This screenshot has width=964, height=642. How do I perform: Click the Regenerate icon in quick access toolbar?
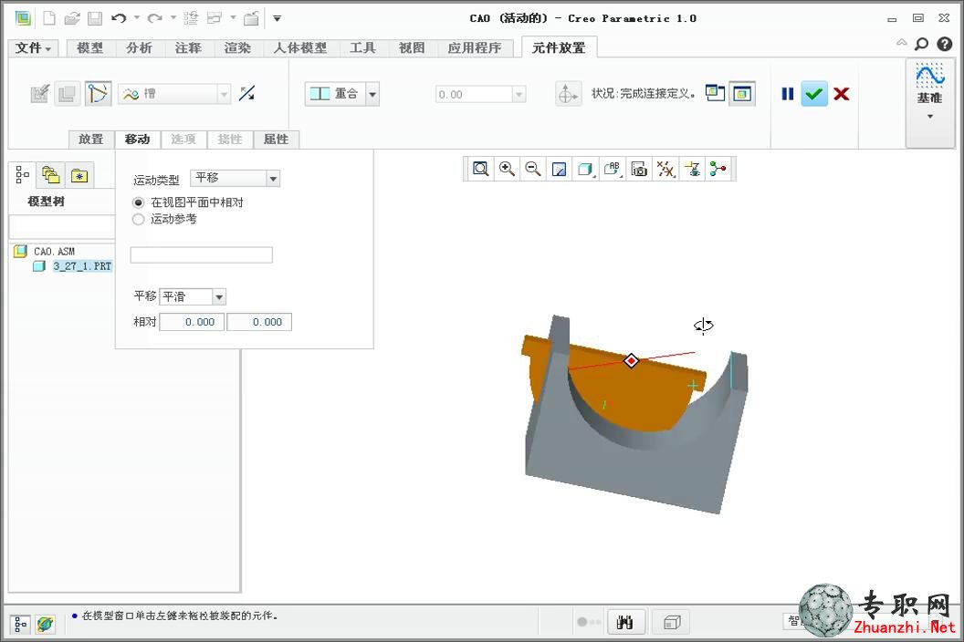[191, 18]
